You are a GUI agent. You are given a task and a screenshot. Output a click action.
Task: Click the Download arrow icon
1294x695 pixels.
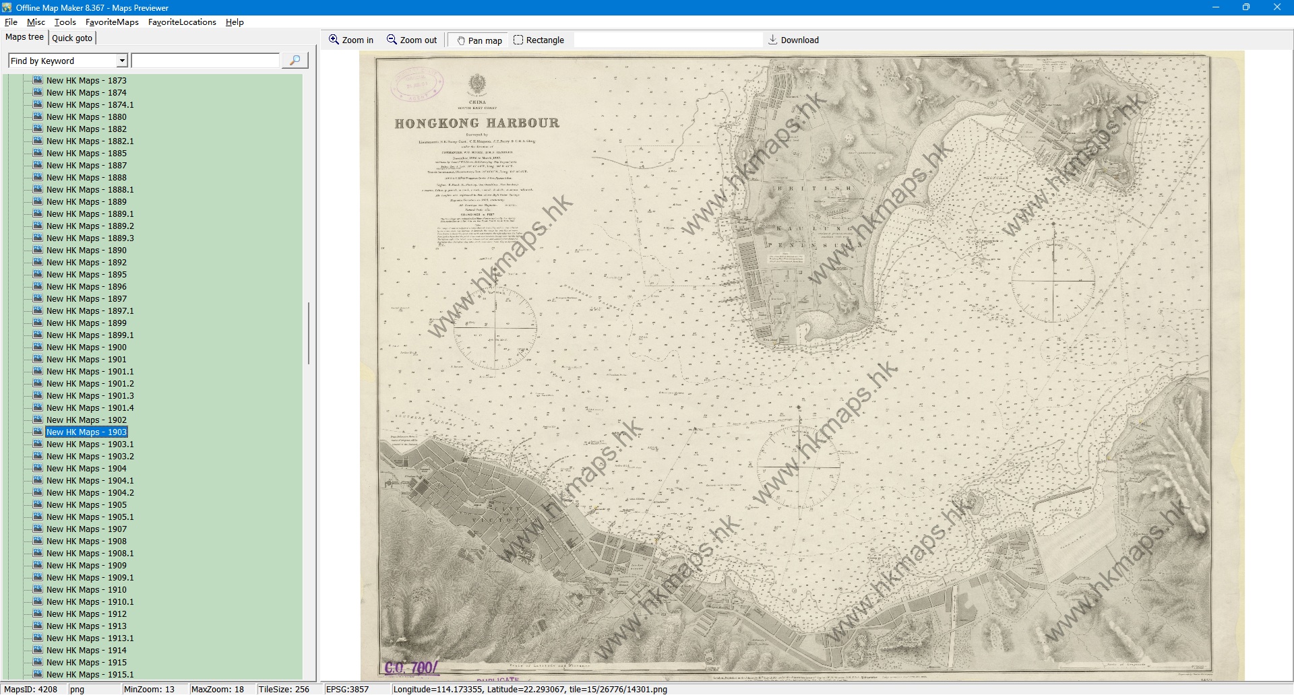click(x=773, y=40)
